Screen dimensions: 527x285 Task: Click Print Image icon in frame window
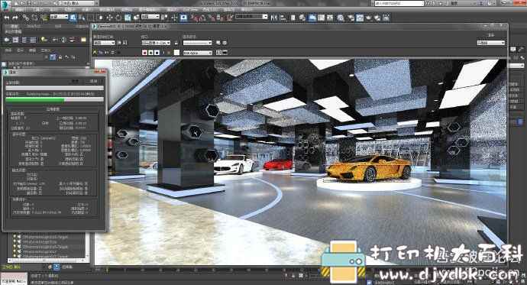click(x=112, y=53)
